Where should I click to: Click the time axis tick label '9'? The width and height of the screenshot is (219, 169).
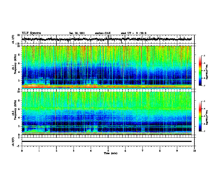coord(177,151)
